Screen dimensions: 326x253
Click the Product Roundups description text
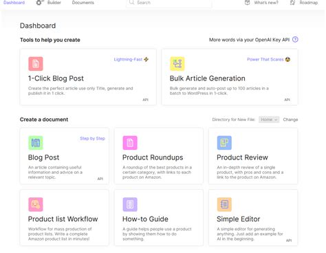point(157,173)
